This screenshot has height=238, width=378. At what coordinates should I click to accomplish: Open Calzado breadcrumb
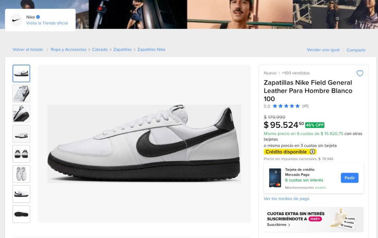(100, 50)
